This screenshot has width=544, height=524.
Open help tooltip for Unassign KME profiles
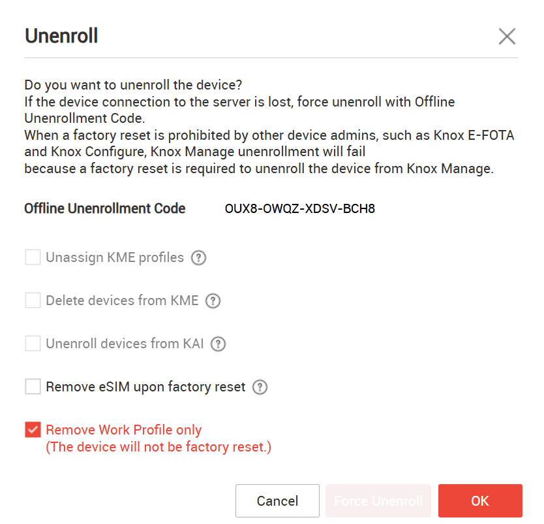point(198,257)
